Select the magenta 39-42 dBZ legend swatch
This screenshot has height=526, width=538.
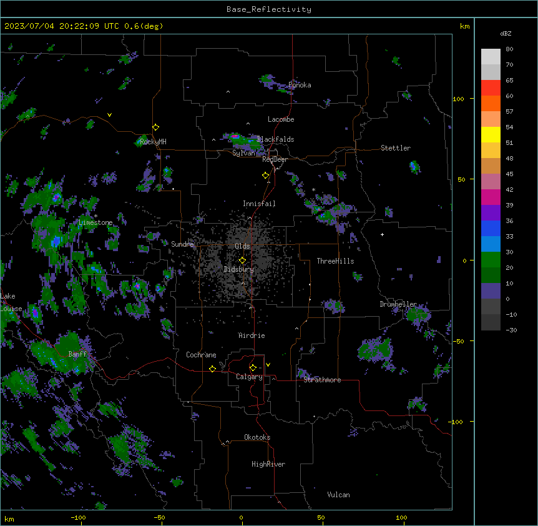(491, 197)
